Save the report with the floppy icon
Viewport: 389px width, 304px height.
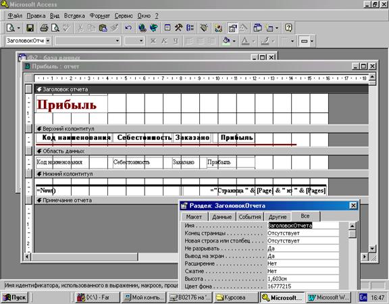point(30,28)
